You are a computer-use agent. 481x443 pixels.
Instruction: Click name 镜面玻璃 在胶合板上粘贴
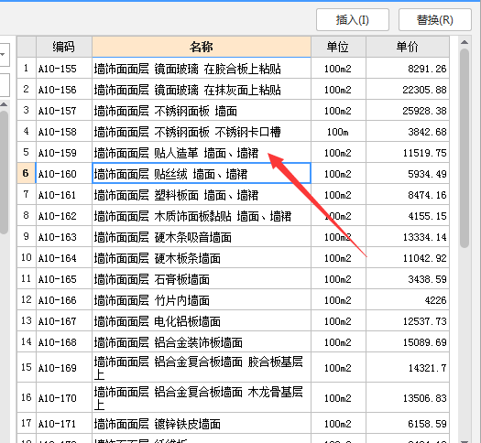(x=202, y=69)
